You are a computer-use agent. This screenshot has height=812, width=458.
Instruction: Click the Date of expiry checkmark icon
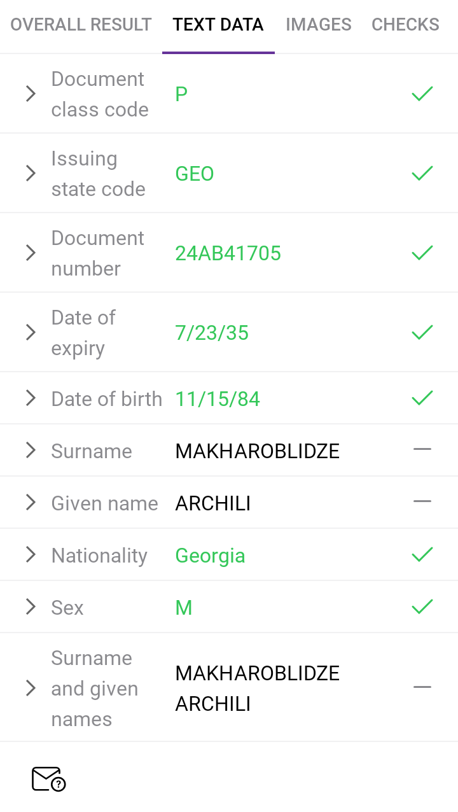[422, 332]
